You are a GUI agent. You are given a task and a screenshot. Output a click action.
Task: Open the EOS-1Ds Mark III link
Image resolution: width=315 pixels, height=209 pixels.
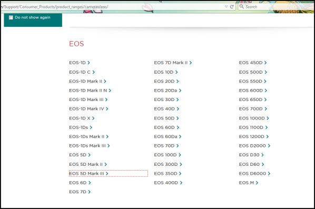90,146
